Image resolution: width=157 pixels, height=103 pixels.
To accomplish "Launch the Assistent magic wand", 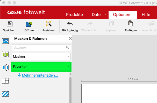I will [48, 24].
